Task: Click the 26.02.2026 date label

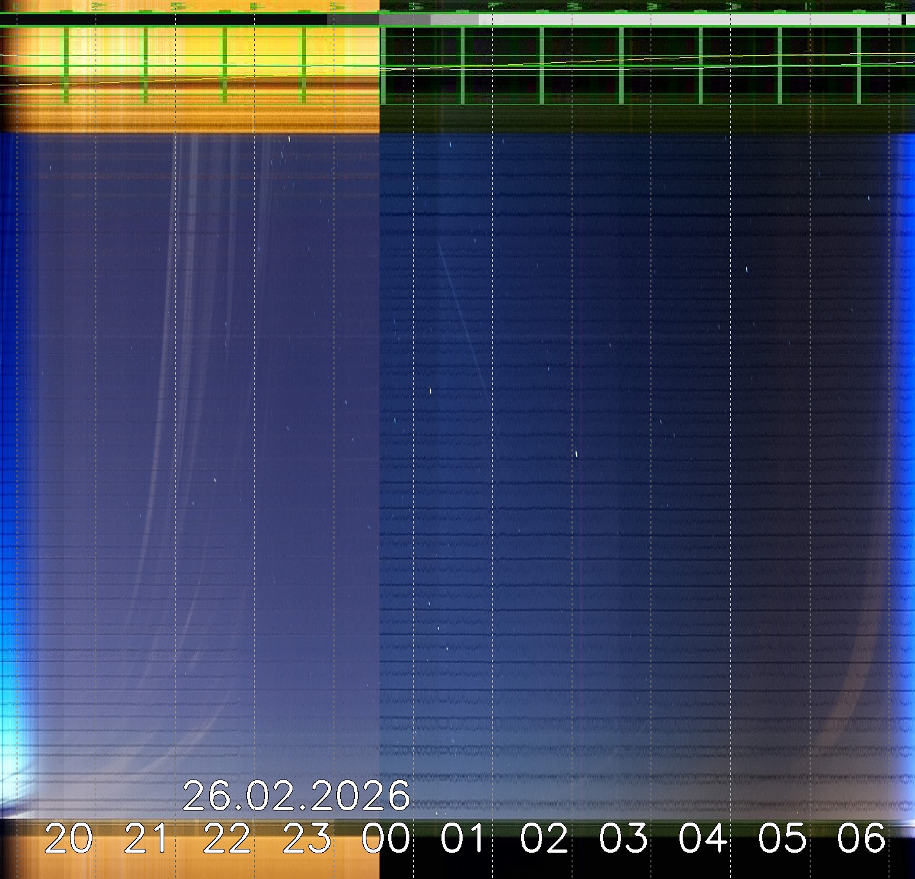Action: (296, 796)
